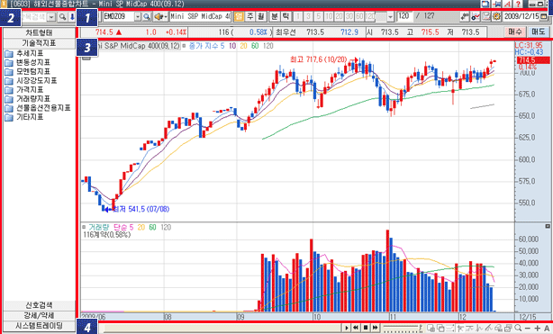Click the 매수 buy button
The width and height of the screenshot is (553, 334).
(x=515, y=32)
